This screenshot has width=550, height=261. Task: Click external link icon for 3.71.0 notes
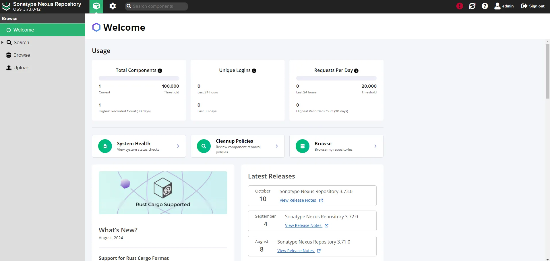pyautogui.click(x=319, y=251)
